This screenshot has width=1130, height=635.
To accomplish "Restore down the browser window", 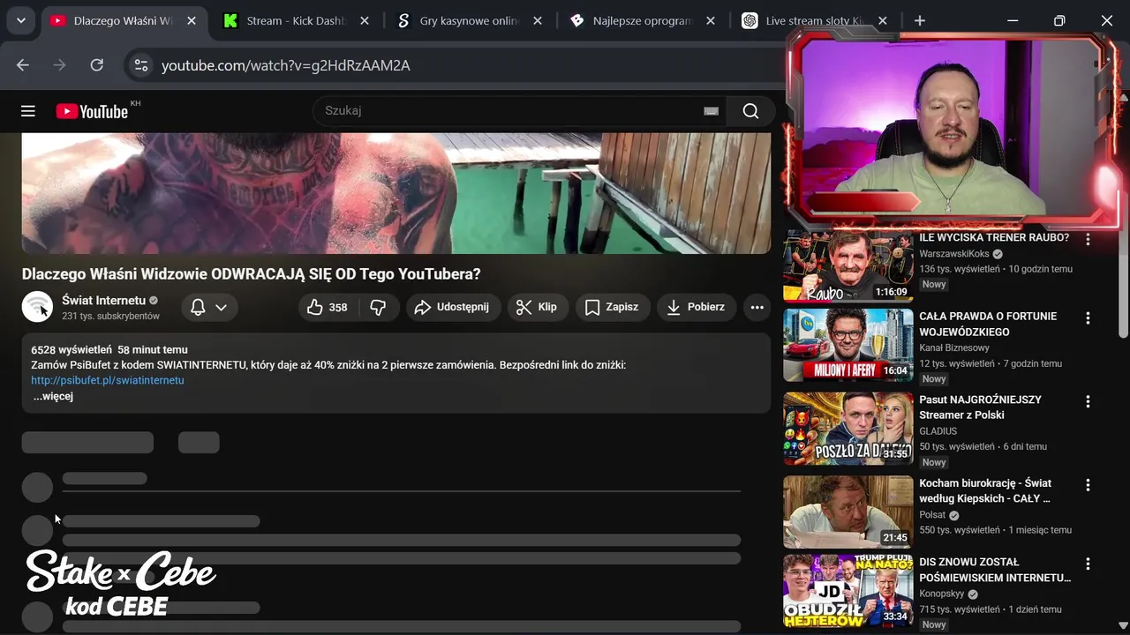I will coord(1059,20).
